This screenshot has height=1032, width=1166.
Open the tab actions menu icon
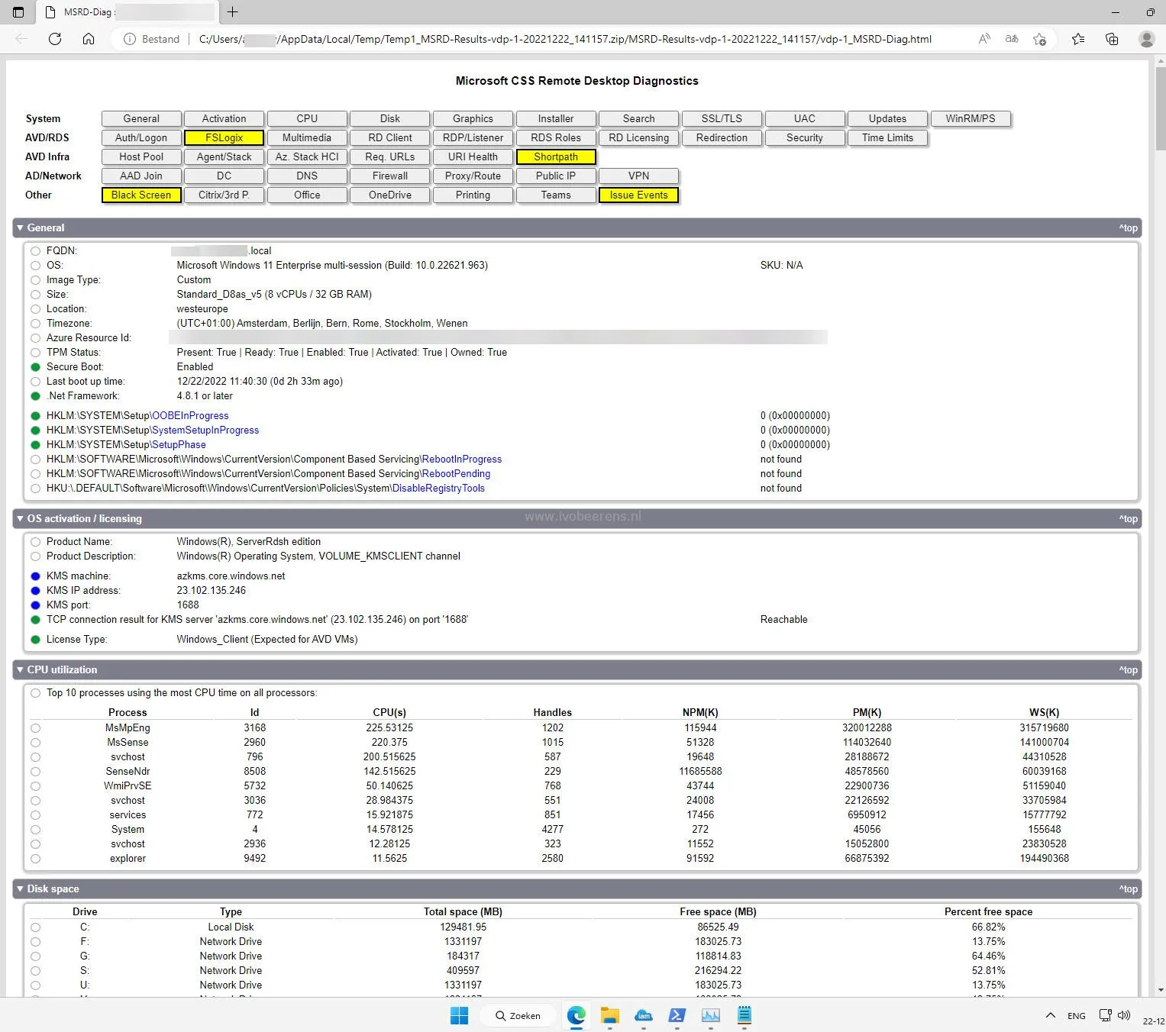pos(18,12)
